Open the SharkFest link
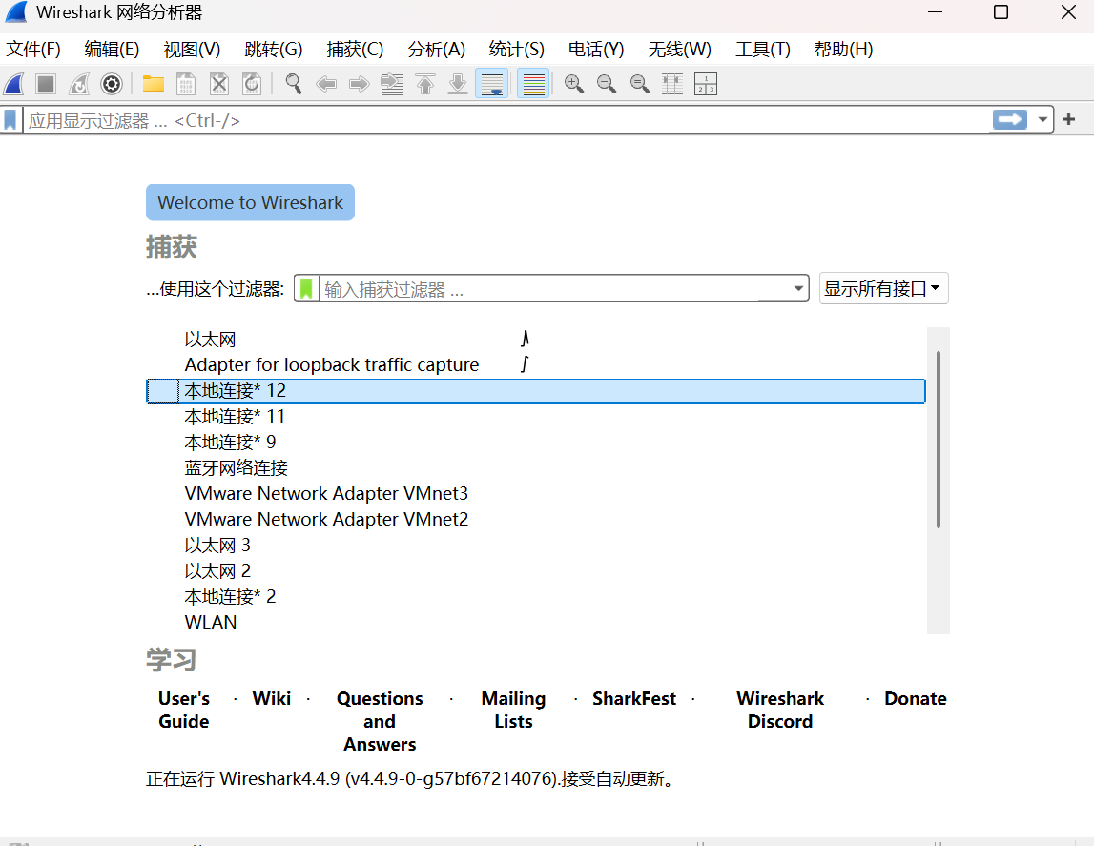The height and width of the screenshot is (846, 1094). pyautogui.click(x=634, y=699)
